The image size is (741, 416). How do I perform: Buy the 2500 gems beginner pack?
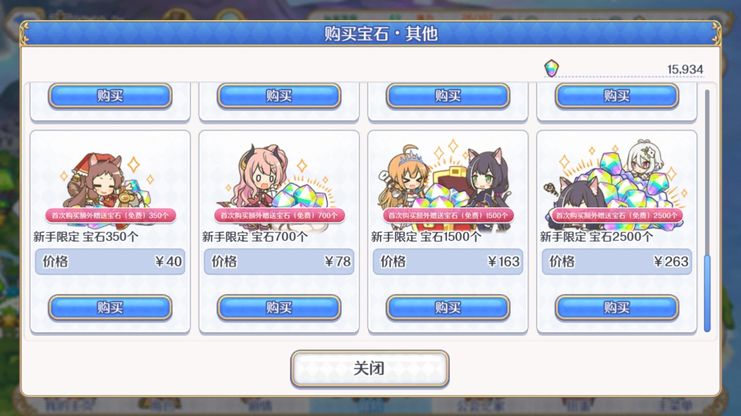coord(617,307)
